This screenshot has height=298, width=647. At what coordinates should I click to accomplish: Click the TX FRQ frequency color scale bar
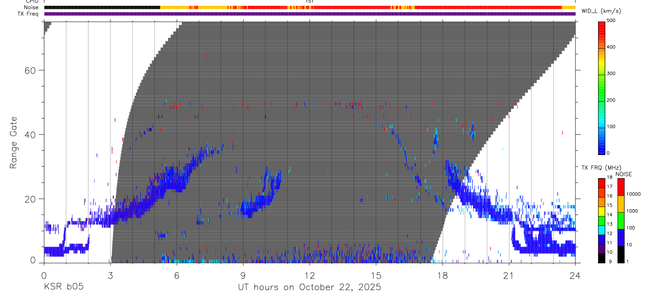pos(601,220)
